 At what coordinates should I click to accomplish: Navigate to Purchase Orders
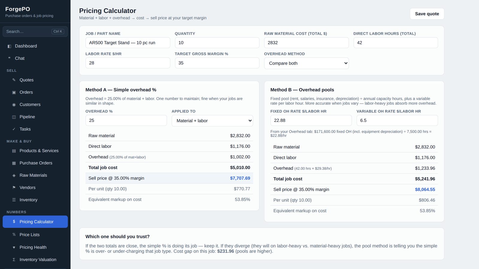pos(35,163)
